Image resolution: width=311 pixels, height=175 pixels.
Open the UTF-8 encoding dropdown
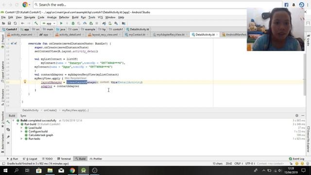(x=250, y=163)
